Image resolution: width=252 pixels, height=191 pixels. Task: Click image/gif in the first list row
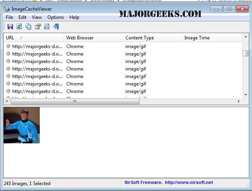tap(136, 46)
